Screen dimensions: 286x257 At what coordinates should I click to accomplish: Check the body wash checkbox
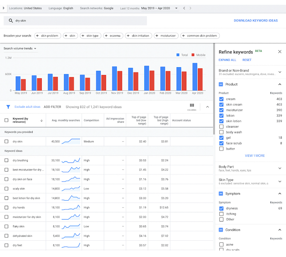coord(221,132)
